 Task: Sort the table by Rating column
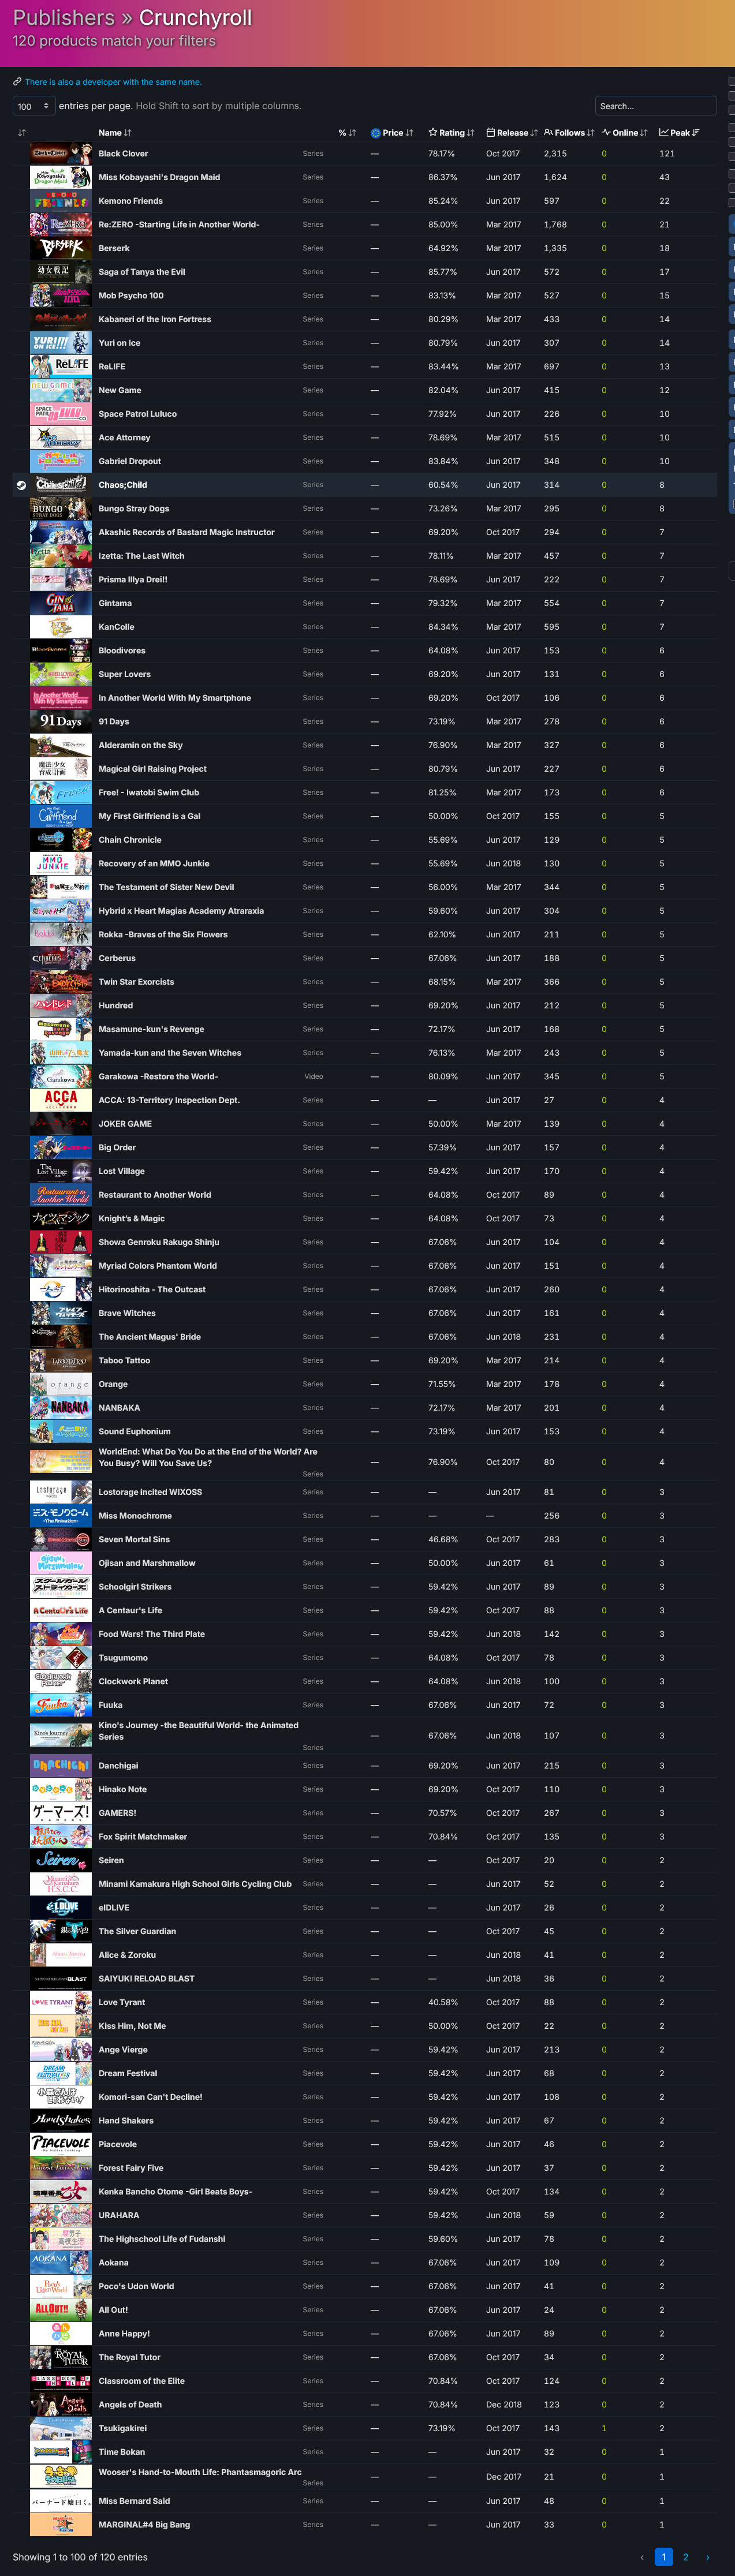pos(451,132)
